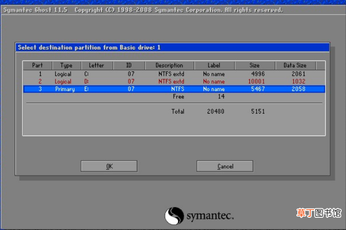This screenshot has width=346, height=230.
Task: Click red 'No name' label in row 2
Action: tap(214, 81)
